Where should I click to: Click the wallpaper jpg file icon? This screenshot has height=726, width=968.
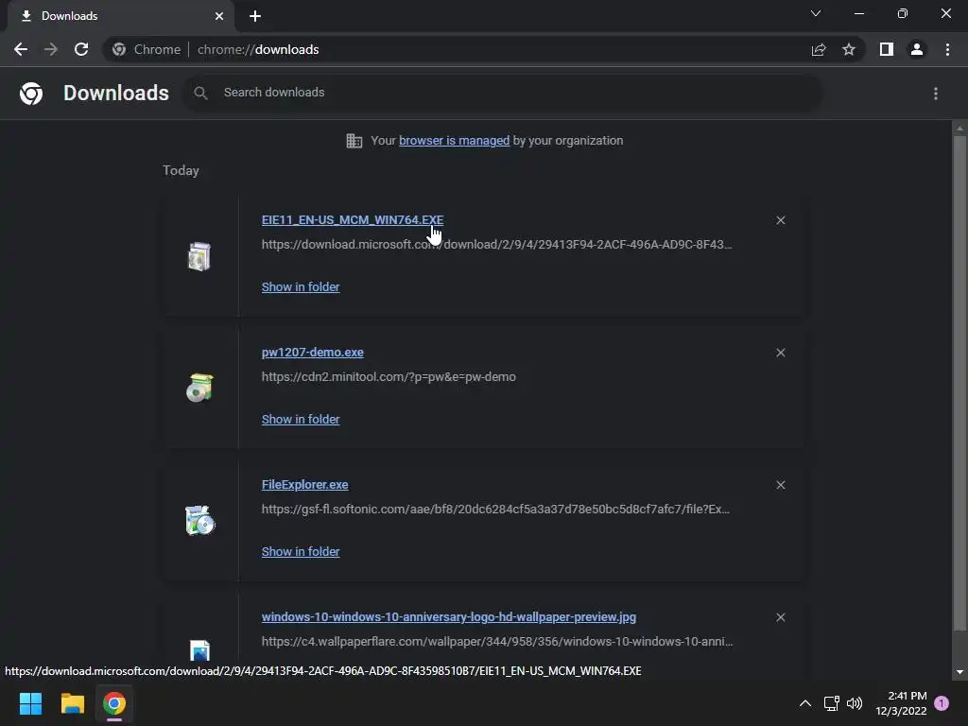199,650
